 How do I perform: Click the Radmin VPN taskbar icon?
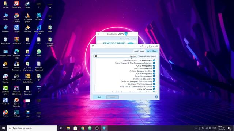[x=104, y=128]
